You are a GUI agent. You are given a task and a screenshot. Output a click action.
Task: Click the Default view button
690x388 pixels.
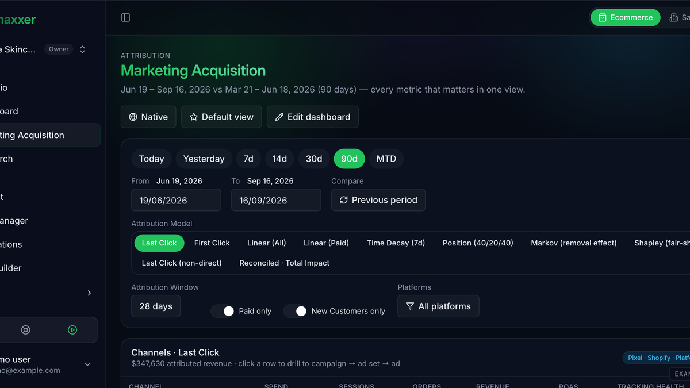(221, 117)
